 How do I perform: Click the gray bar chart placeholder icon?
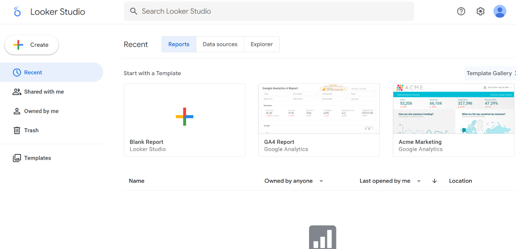(x=322, y=237)
